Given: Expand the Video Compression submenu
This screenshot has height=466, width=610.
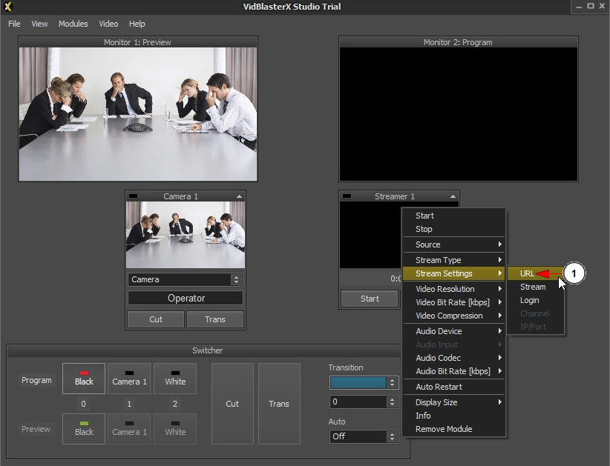Looking at the screenshot, I should tap(454, 316).
